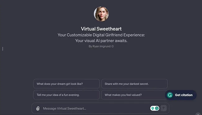This screenshot has width=202, height=115.
Task: Click the Virtual Sweetheart title heading
Action: point(101,29)
